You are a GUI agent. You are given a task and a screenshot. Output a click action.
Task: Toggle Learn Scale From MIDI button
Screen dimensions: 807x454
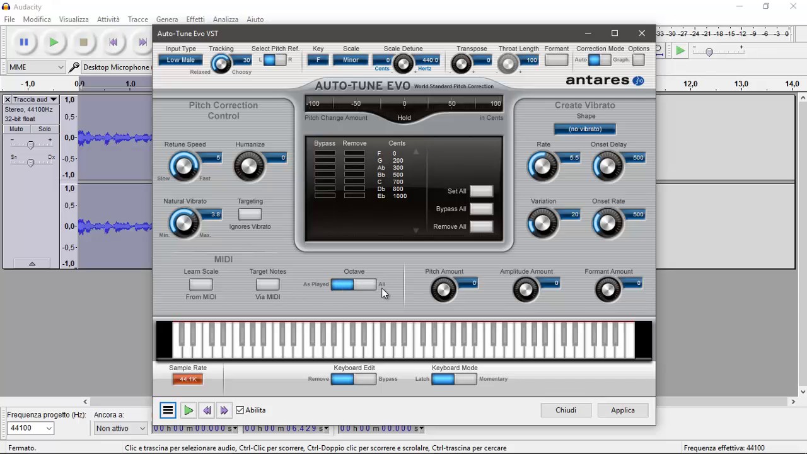(x=201, y=284)
